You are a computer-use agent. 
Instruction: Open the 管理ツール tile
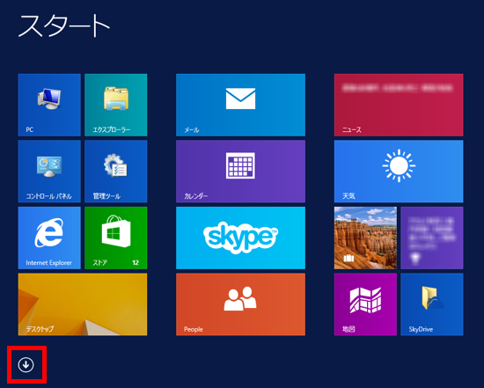click(116, 172)
